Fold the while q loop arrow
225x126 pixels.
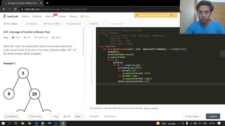coord(94,60)
